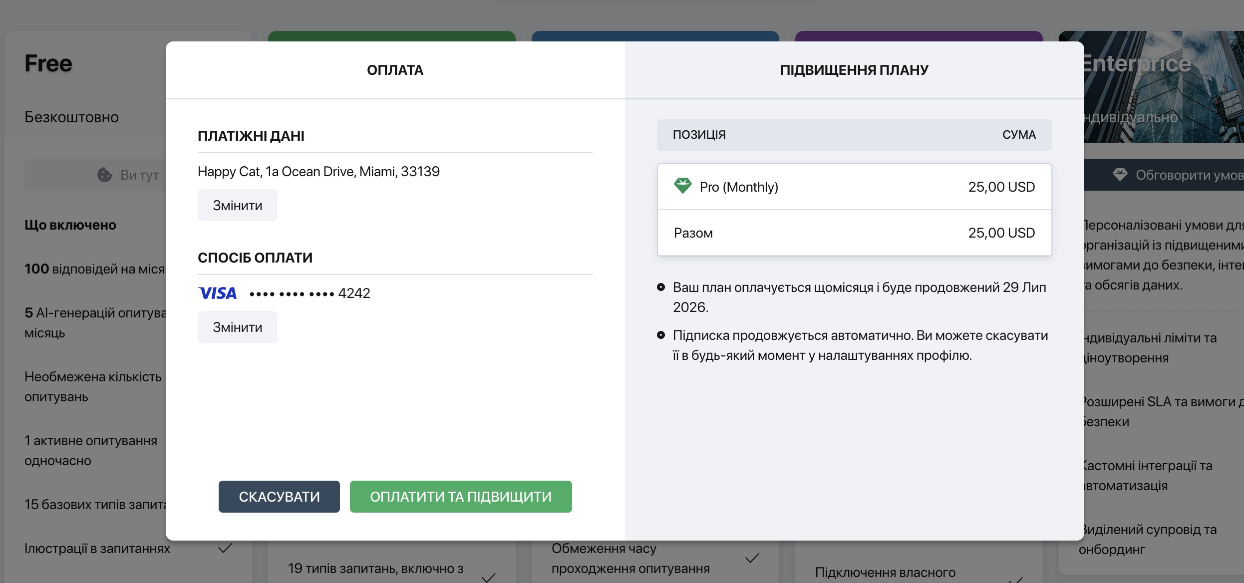Click the '19 типів запитань' feature text

[375, 568]
